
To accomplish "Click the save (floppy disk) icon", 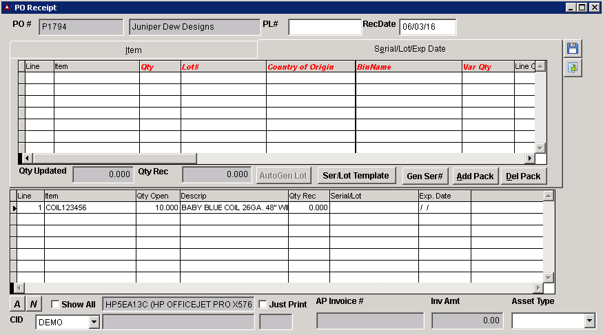I will pos(573,48).
